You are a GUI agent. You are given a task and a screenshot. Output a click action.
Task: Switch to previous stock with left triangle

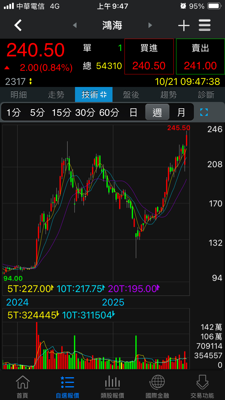(75, 25)
